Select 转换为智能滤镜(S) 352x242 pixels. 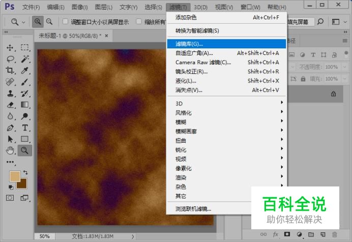pyautogui.click(x=226, y=31)
